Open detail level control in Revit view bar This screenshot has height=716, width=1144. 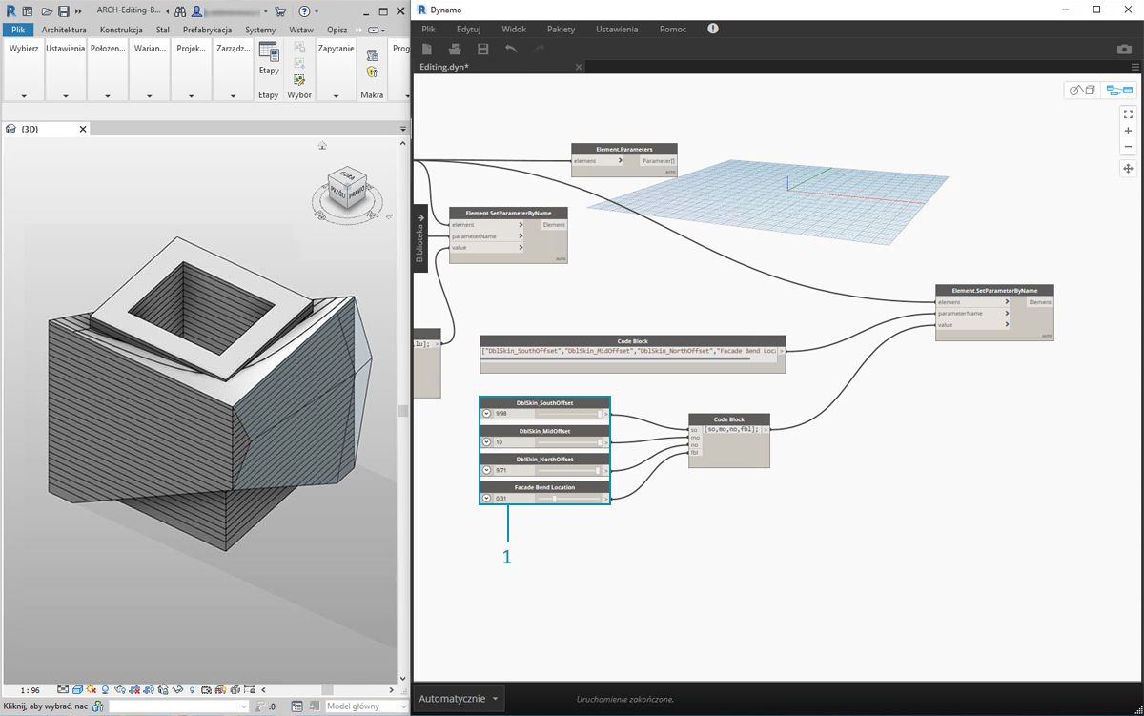click(63, 689)
